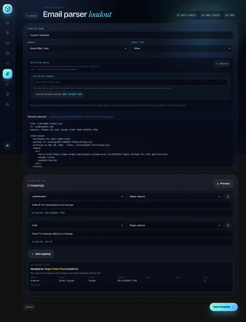Click the '2 mappings' heading
246x322 pixels.
[x=36, y=185]
